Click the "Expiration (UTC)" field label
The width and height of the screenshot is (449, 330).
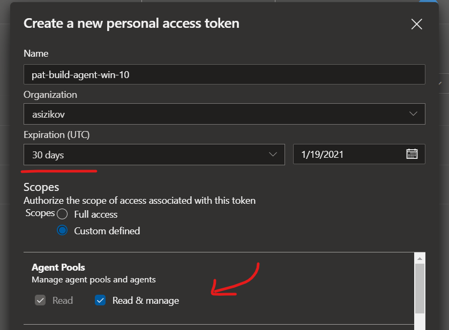point(57,135)
